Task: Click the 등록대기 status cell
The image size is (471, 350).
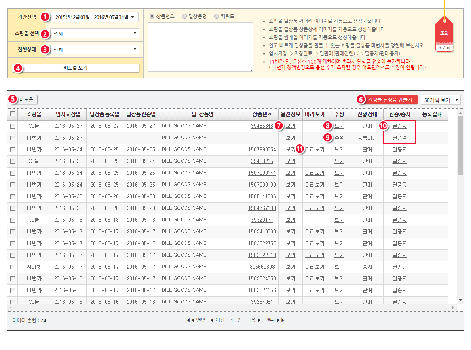Action: pos(368,138)
